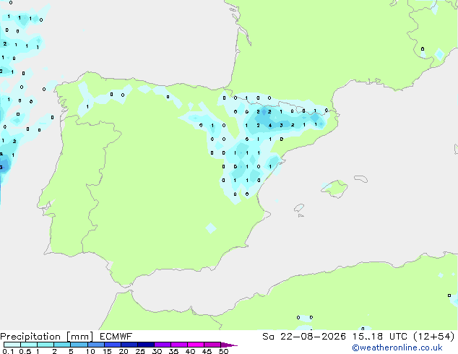The width and height of the screenshot is (458, 354).
Task: Select the 35–40 mm legend swatch
Action: 178,345
